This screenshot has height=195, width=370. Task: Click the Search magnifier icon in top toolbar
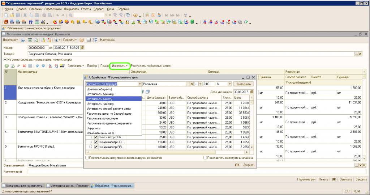(70, 15)
